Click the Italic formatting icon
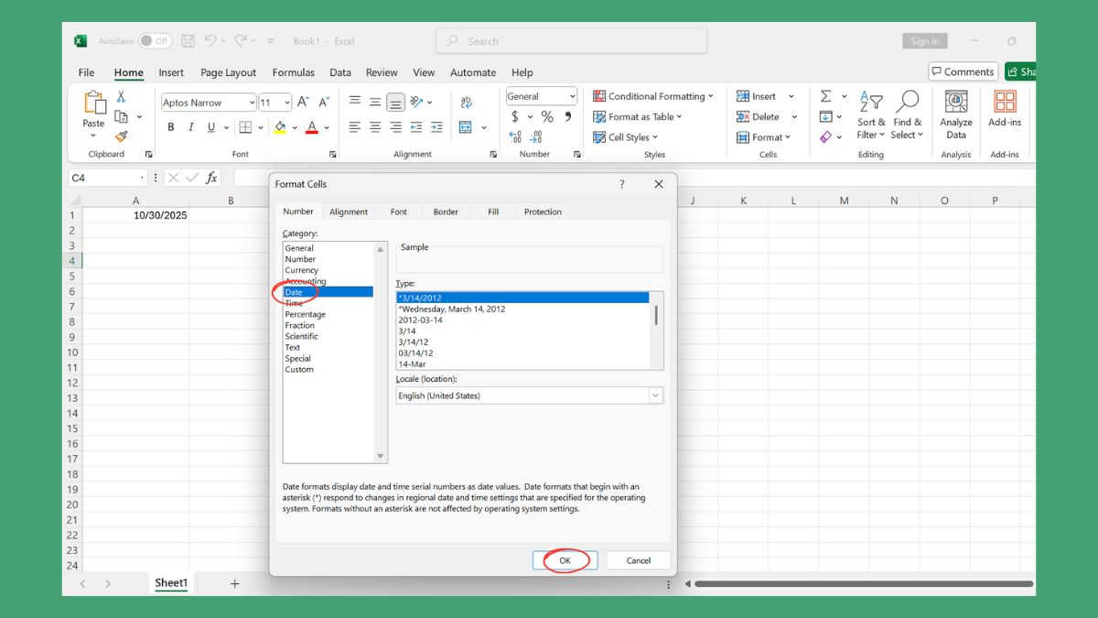This screenshot has width=1098, height=618. pos(191,127)
